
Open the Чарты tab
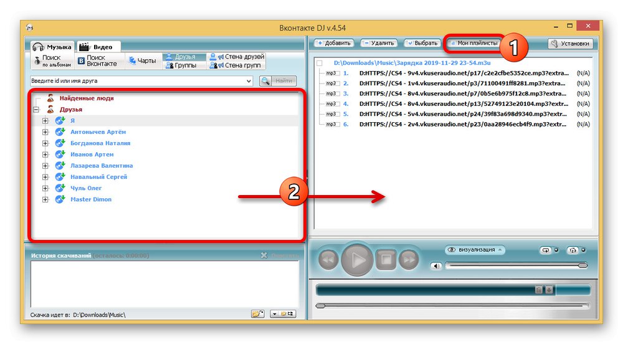[143, 61]
